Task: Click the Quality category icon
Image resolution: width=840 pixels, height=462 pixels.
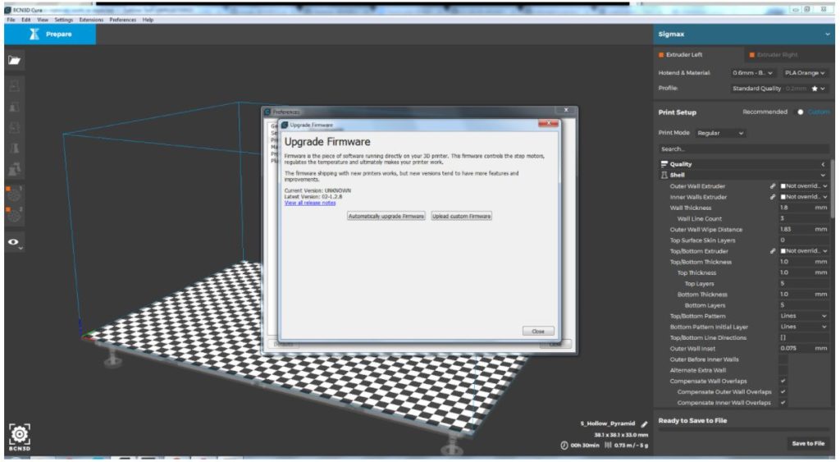Action: coord(664,164)
